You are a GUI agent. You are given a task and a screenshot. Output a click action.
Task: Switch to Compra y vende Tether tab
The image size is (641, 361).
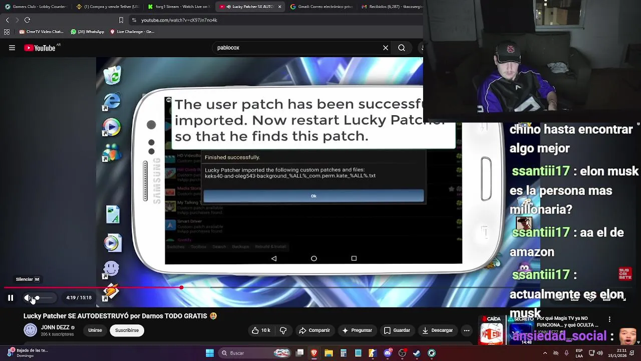tap(107, 7)
